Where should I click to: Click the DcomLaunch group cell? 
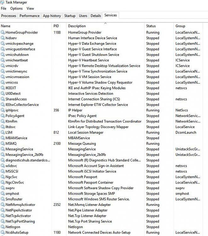point(186,132)
